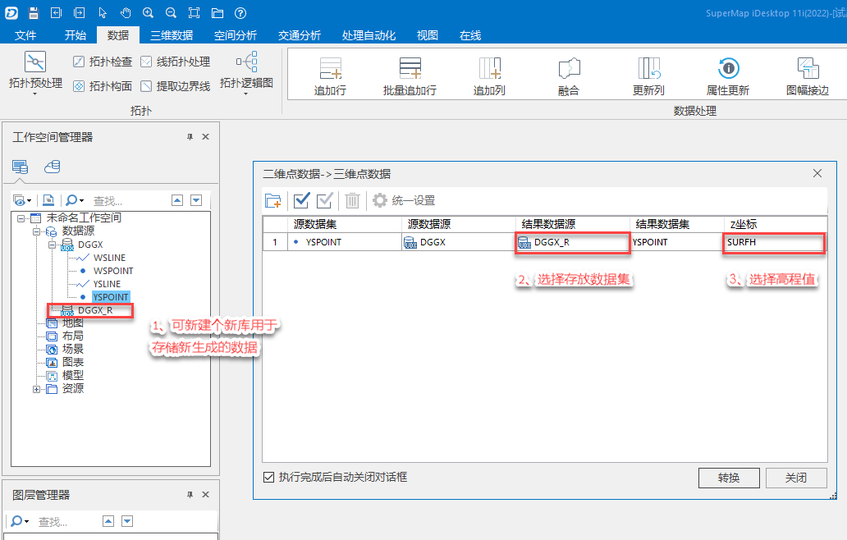Click the 更新列 ribbon icon
Screen dimensions: 847x540
(x=648, y=69)
